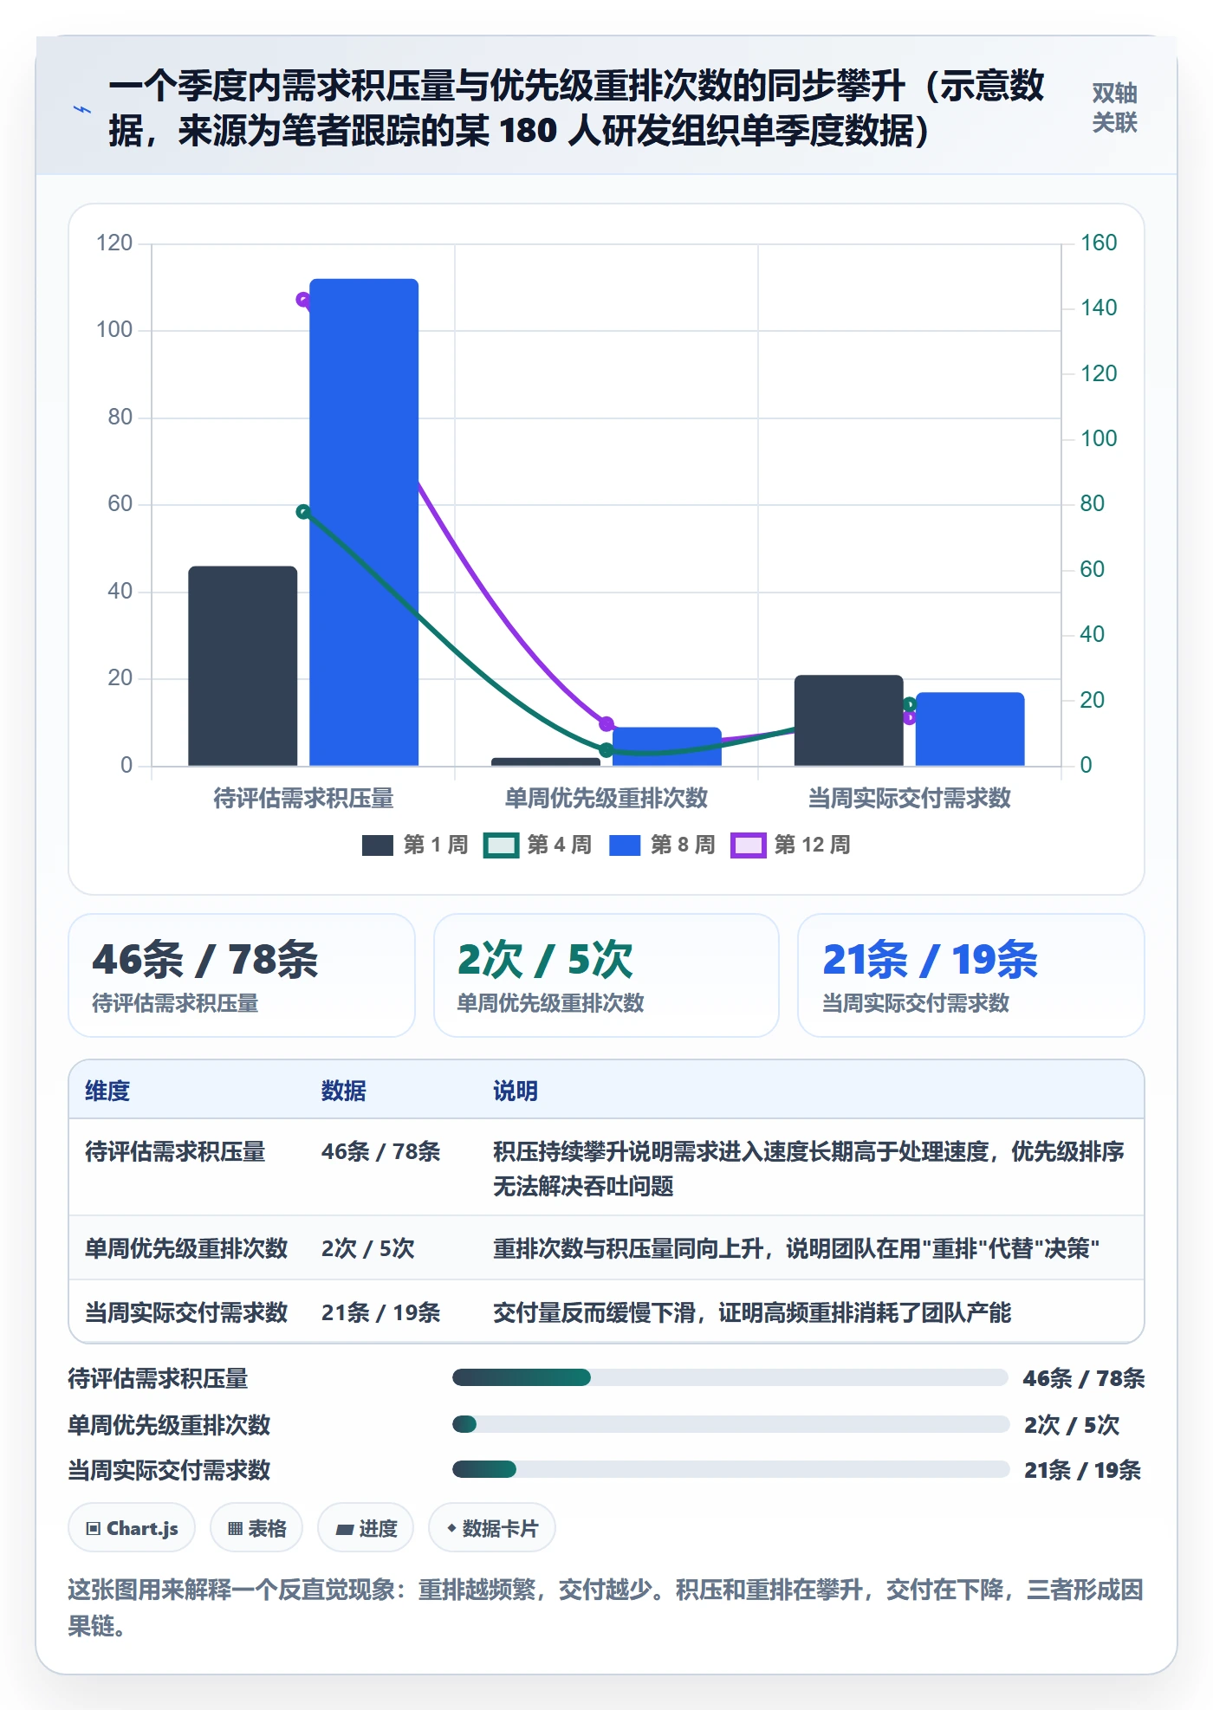Click the Chart.js chip

(132, 1528)
